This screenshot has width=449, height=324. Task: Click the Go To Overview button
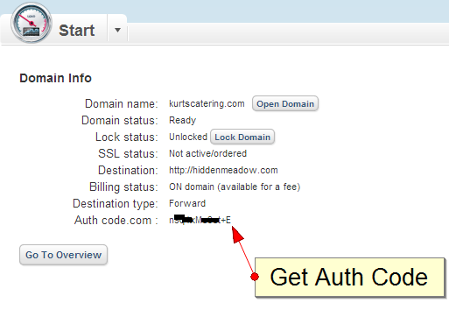pyautogui.click(x=63, y=255)
